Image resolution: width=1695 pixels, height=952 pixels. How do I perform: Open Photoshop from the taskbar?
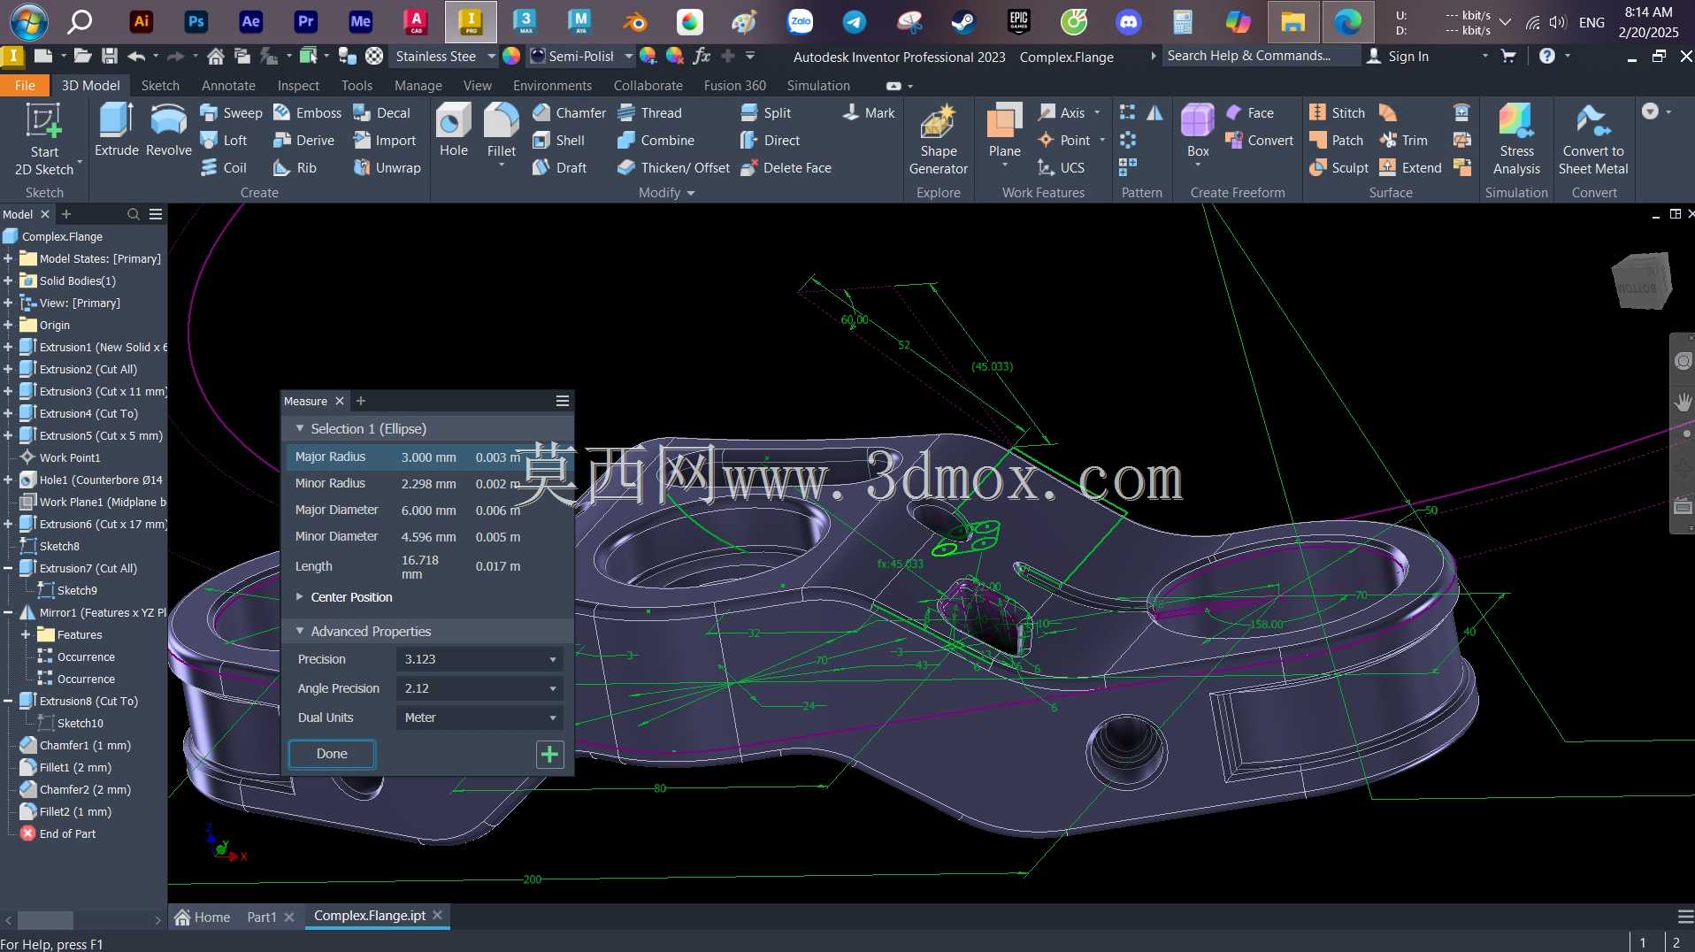(196, 21)
